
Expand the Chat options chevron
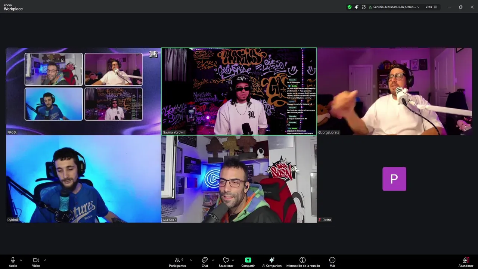tap(213, 260)
